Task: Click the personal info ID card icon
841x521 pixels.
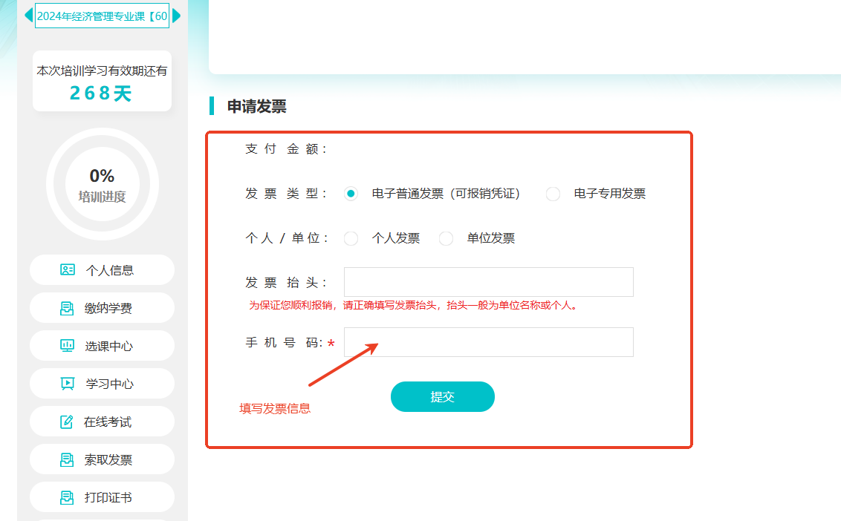Action: pyautogui.click(x=67, y=269)
